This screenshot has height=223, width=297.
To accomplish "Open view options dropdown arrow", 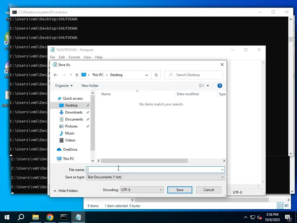I will 208,86.
